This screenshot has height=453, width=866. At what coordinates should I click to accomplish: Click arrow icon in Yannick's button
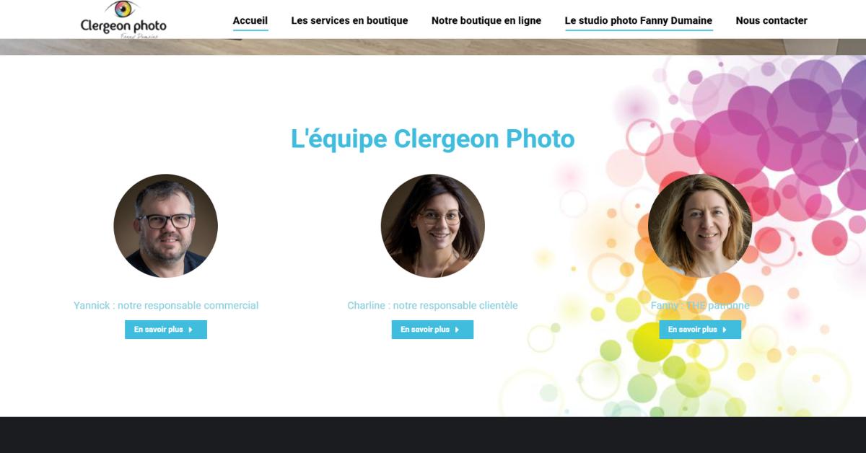[191, 330]
